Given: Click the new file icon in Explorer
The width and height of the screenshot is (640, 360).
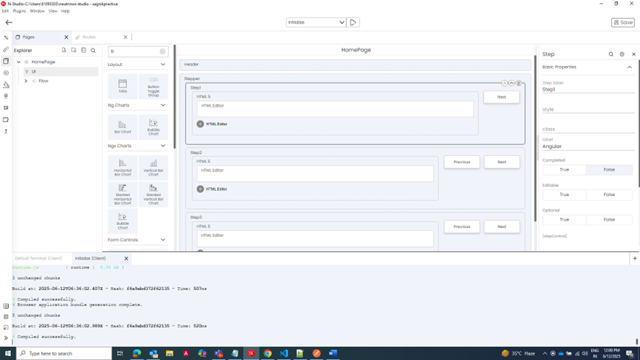Looking at the screenshot, I should coord(64,50).
